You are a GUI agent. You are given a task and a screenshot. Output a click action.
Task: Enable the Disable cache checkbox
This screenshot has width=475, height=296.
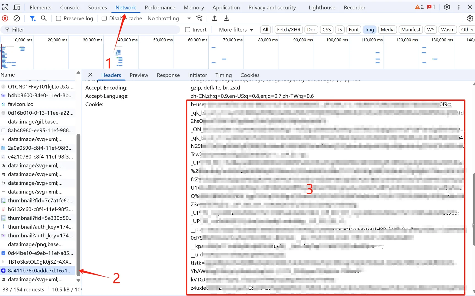point(104,18)
